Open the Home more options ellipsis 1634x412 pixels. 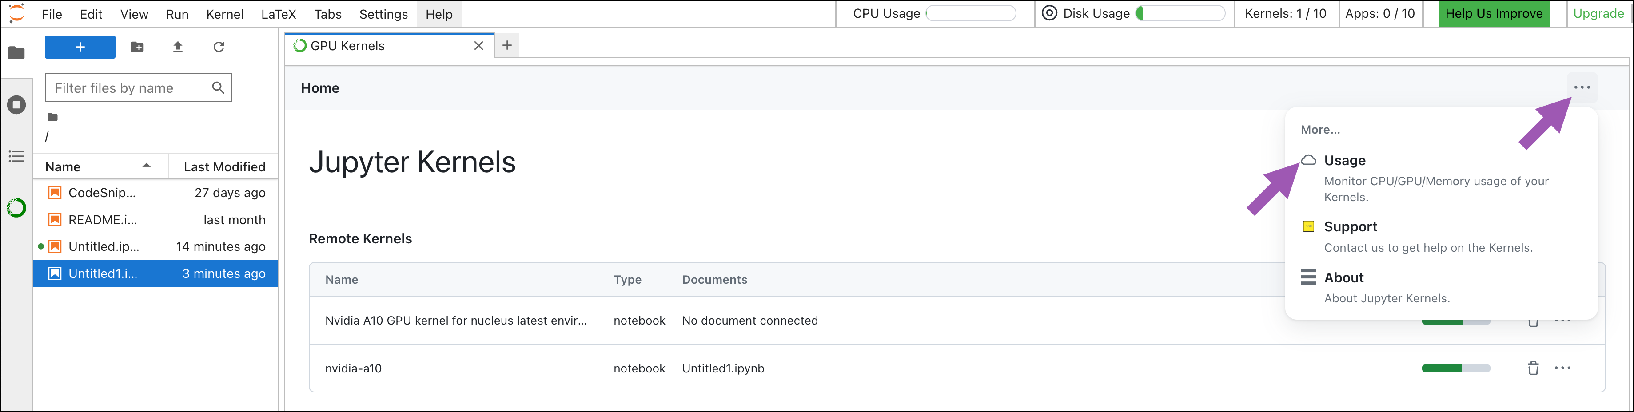[x=1582, y=87]
